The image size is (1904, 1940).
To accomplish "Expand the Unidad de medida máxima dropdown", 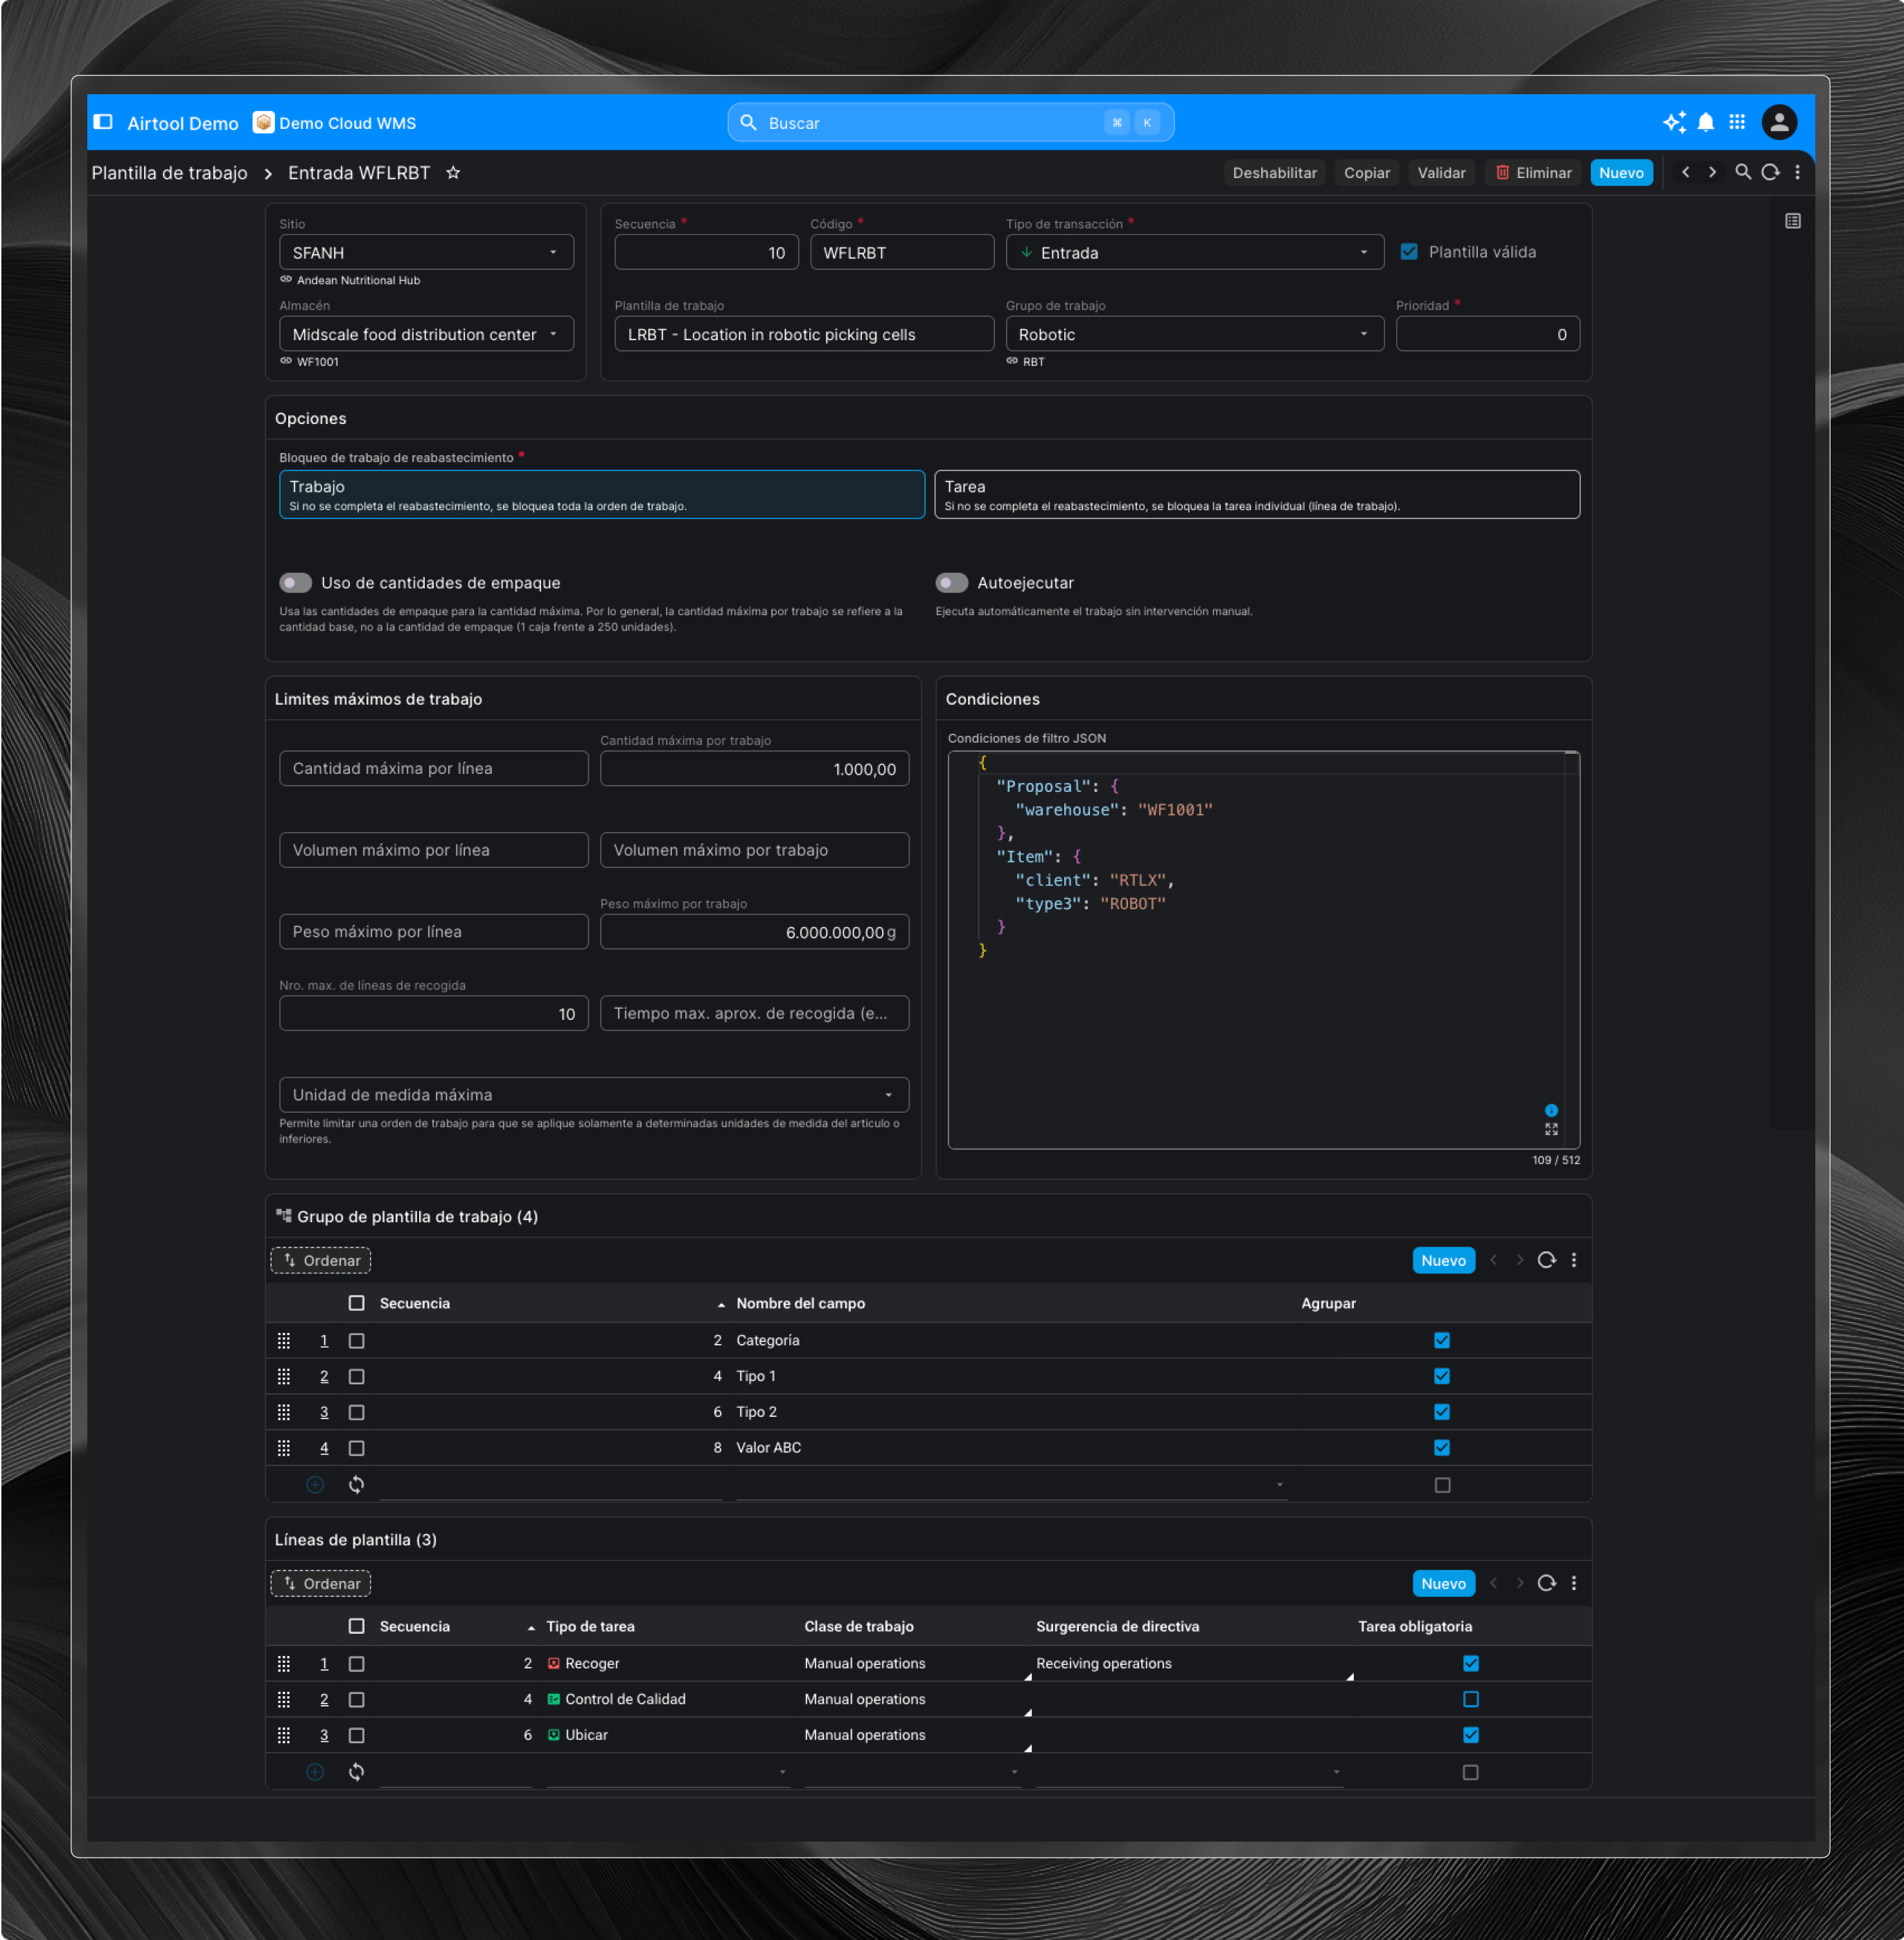I will click(593, 1095).
